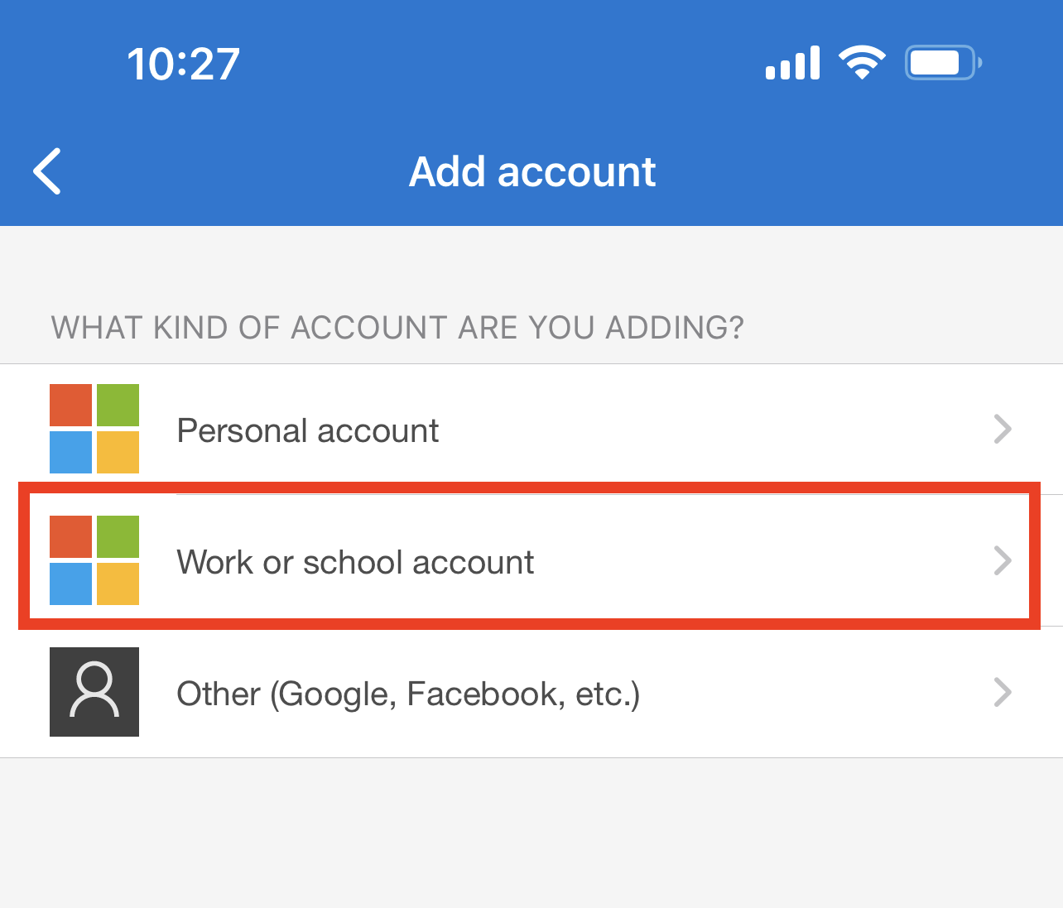Click the cellular signal bars icon

tap(791, 62)
